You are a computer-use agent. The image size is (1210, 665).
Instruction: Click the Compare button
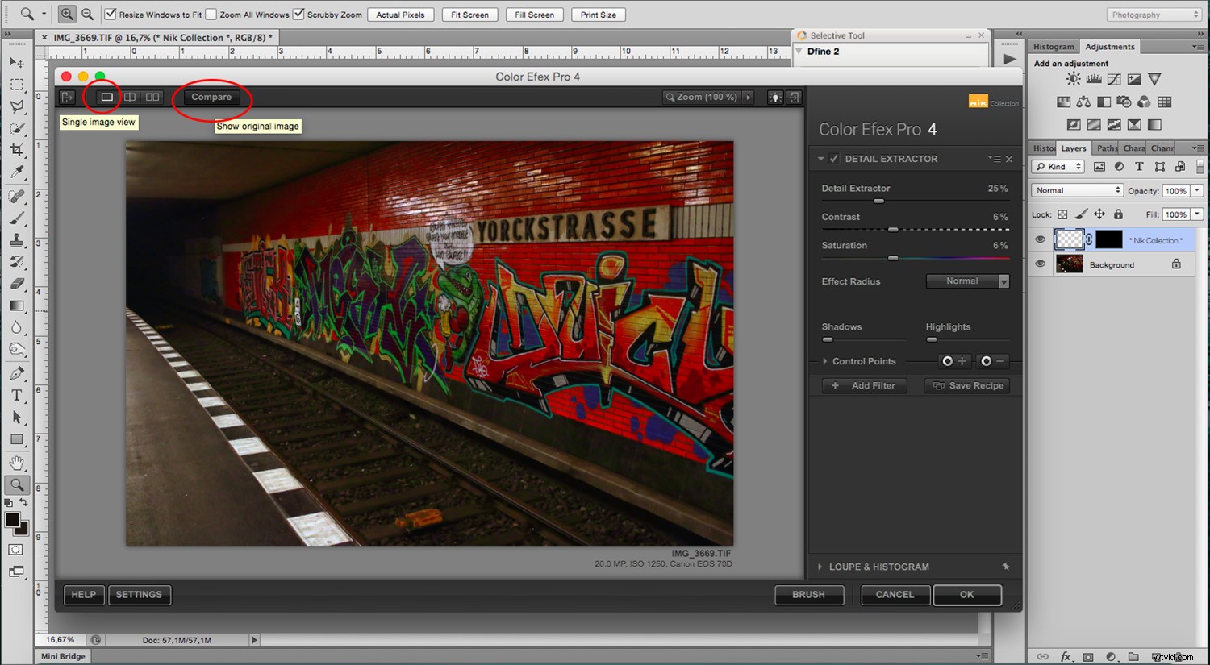[211, 97]
